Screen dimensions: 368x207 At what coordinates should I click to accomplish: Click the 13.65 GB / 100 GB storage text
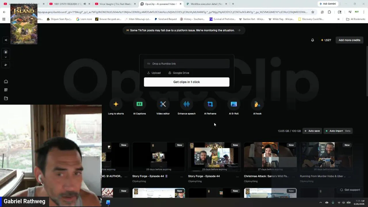(x=289, y=131)
